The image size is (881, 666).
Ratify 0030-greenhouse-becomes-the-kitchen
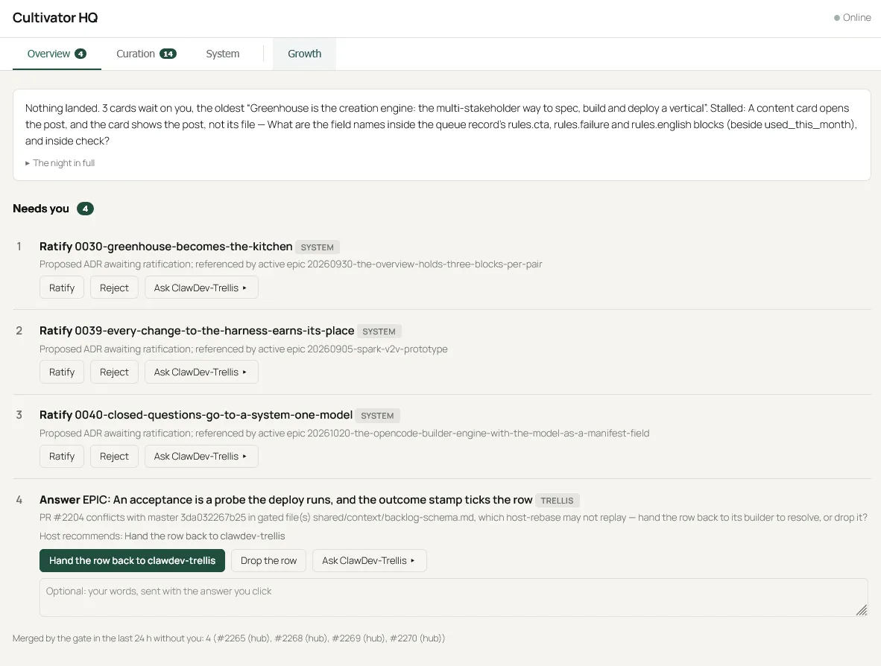tap(62, 288)
